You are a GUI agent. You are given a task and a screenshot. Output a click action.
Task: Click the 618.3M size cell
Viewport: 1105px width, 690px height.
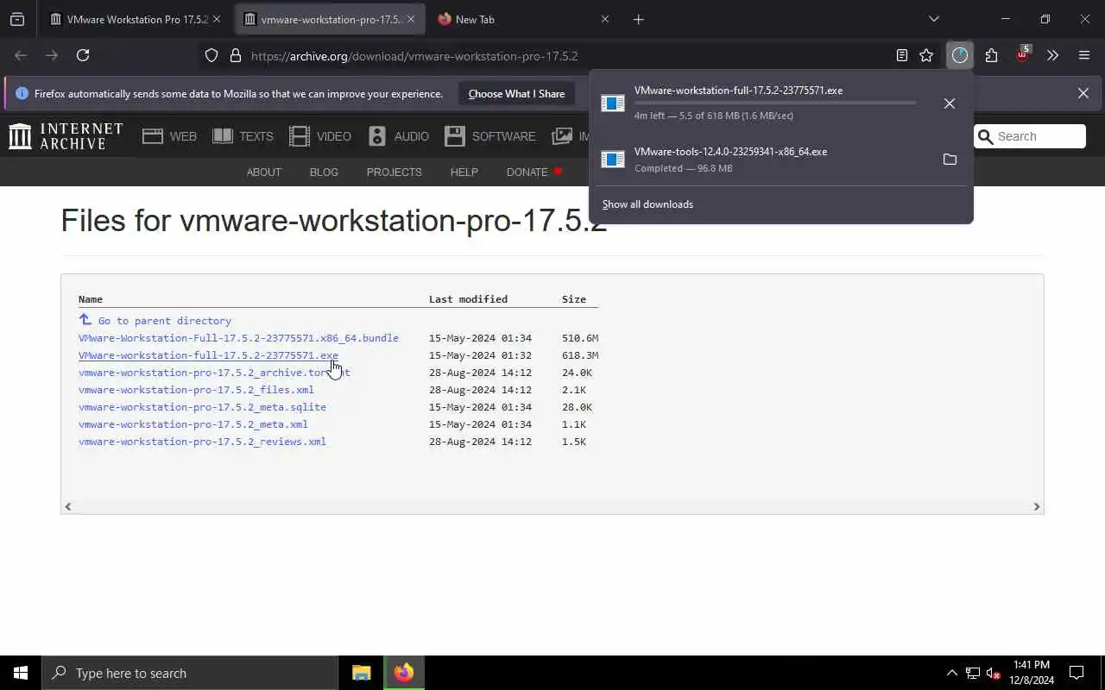tap(580, 355)
